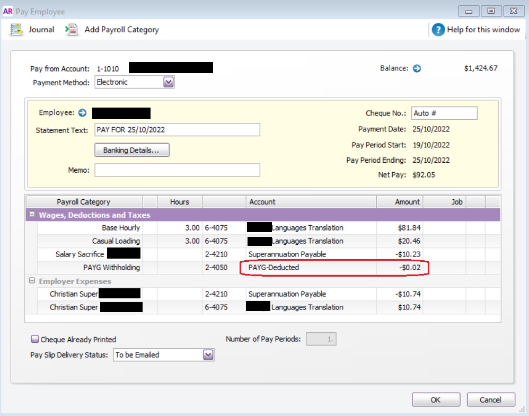This screenshot has height=416, width=529.
Task: Close the Pay Employee window
Action: point(514,11)
